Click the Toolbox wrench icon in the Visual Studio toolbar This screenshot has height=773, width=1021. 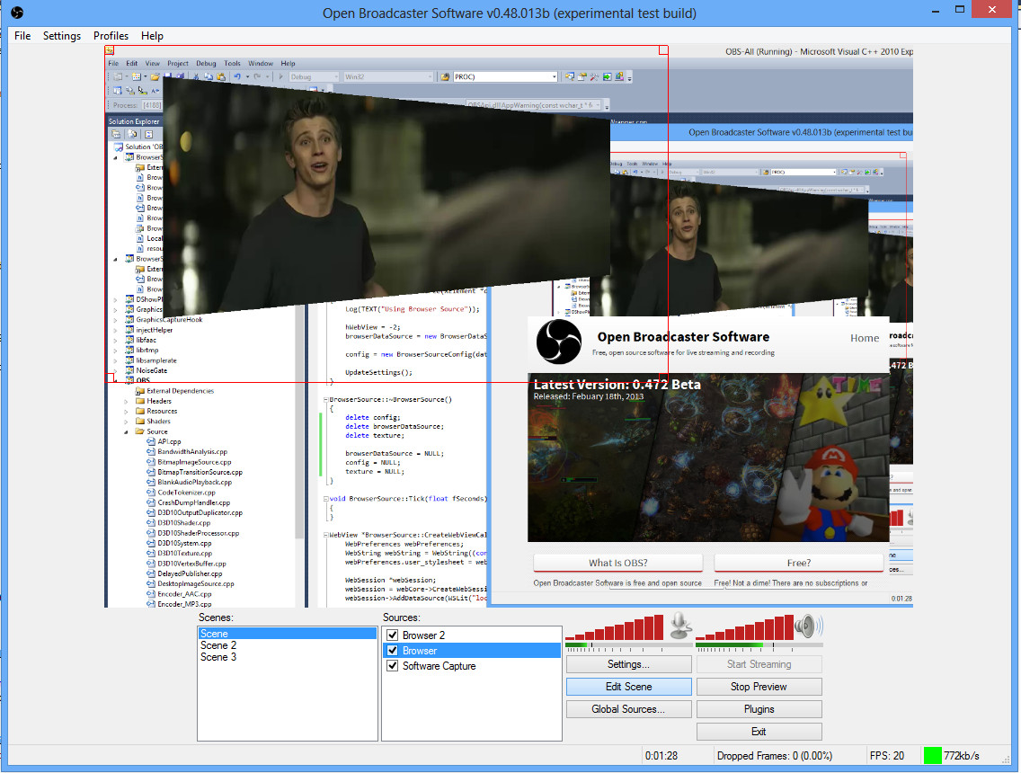tap(594, 76)
